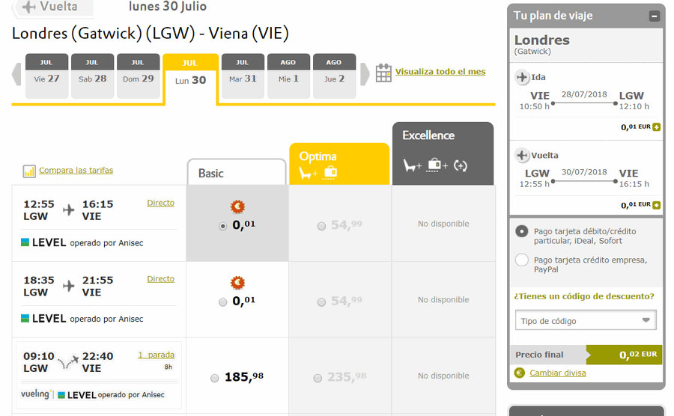
Task: Expand Ida price details green plus icon
Action: [x=656, y=127]
